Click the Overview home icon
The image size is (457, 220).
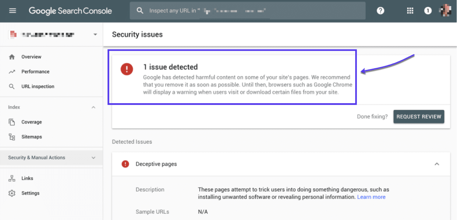12,57
